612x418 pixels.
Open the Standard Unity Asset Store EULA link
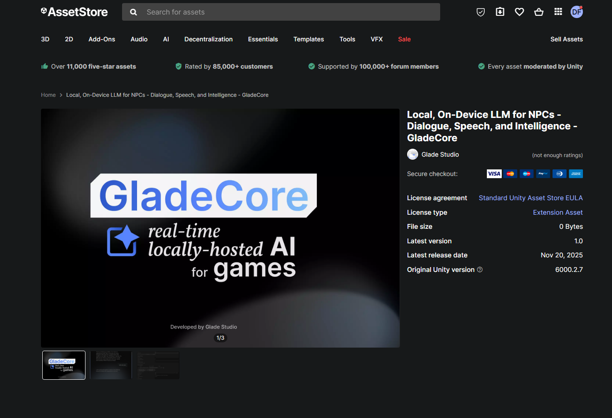tap(530, 198)
